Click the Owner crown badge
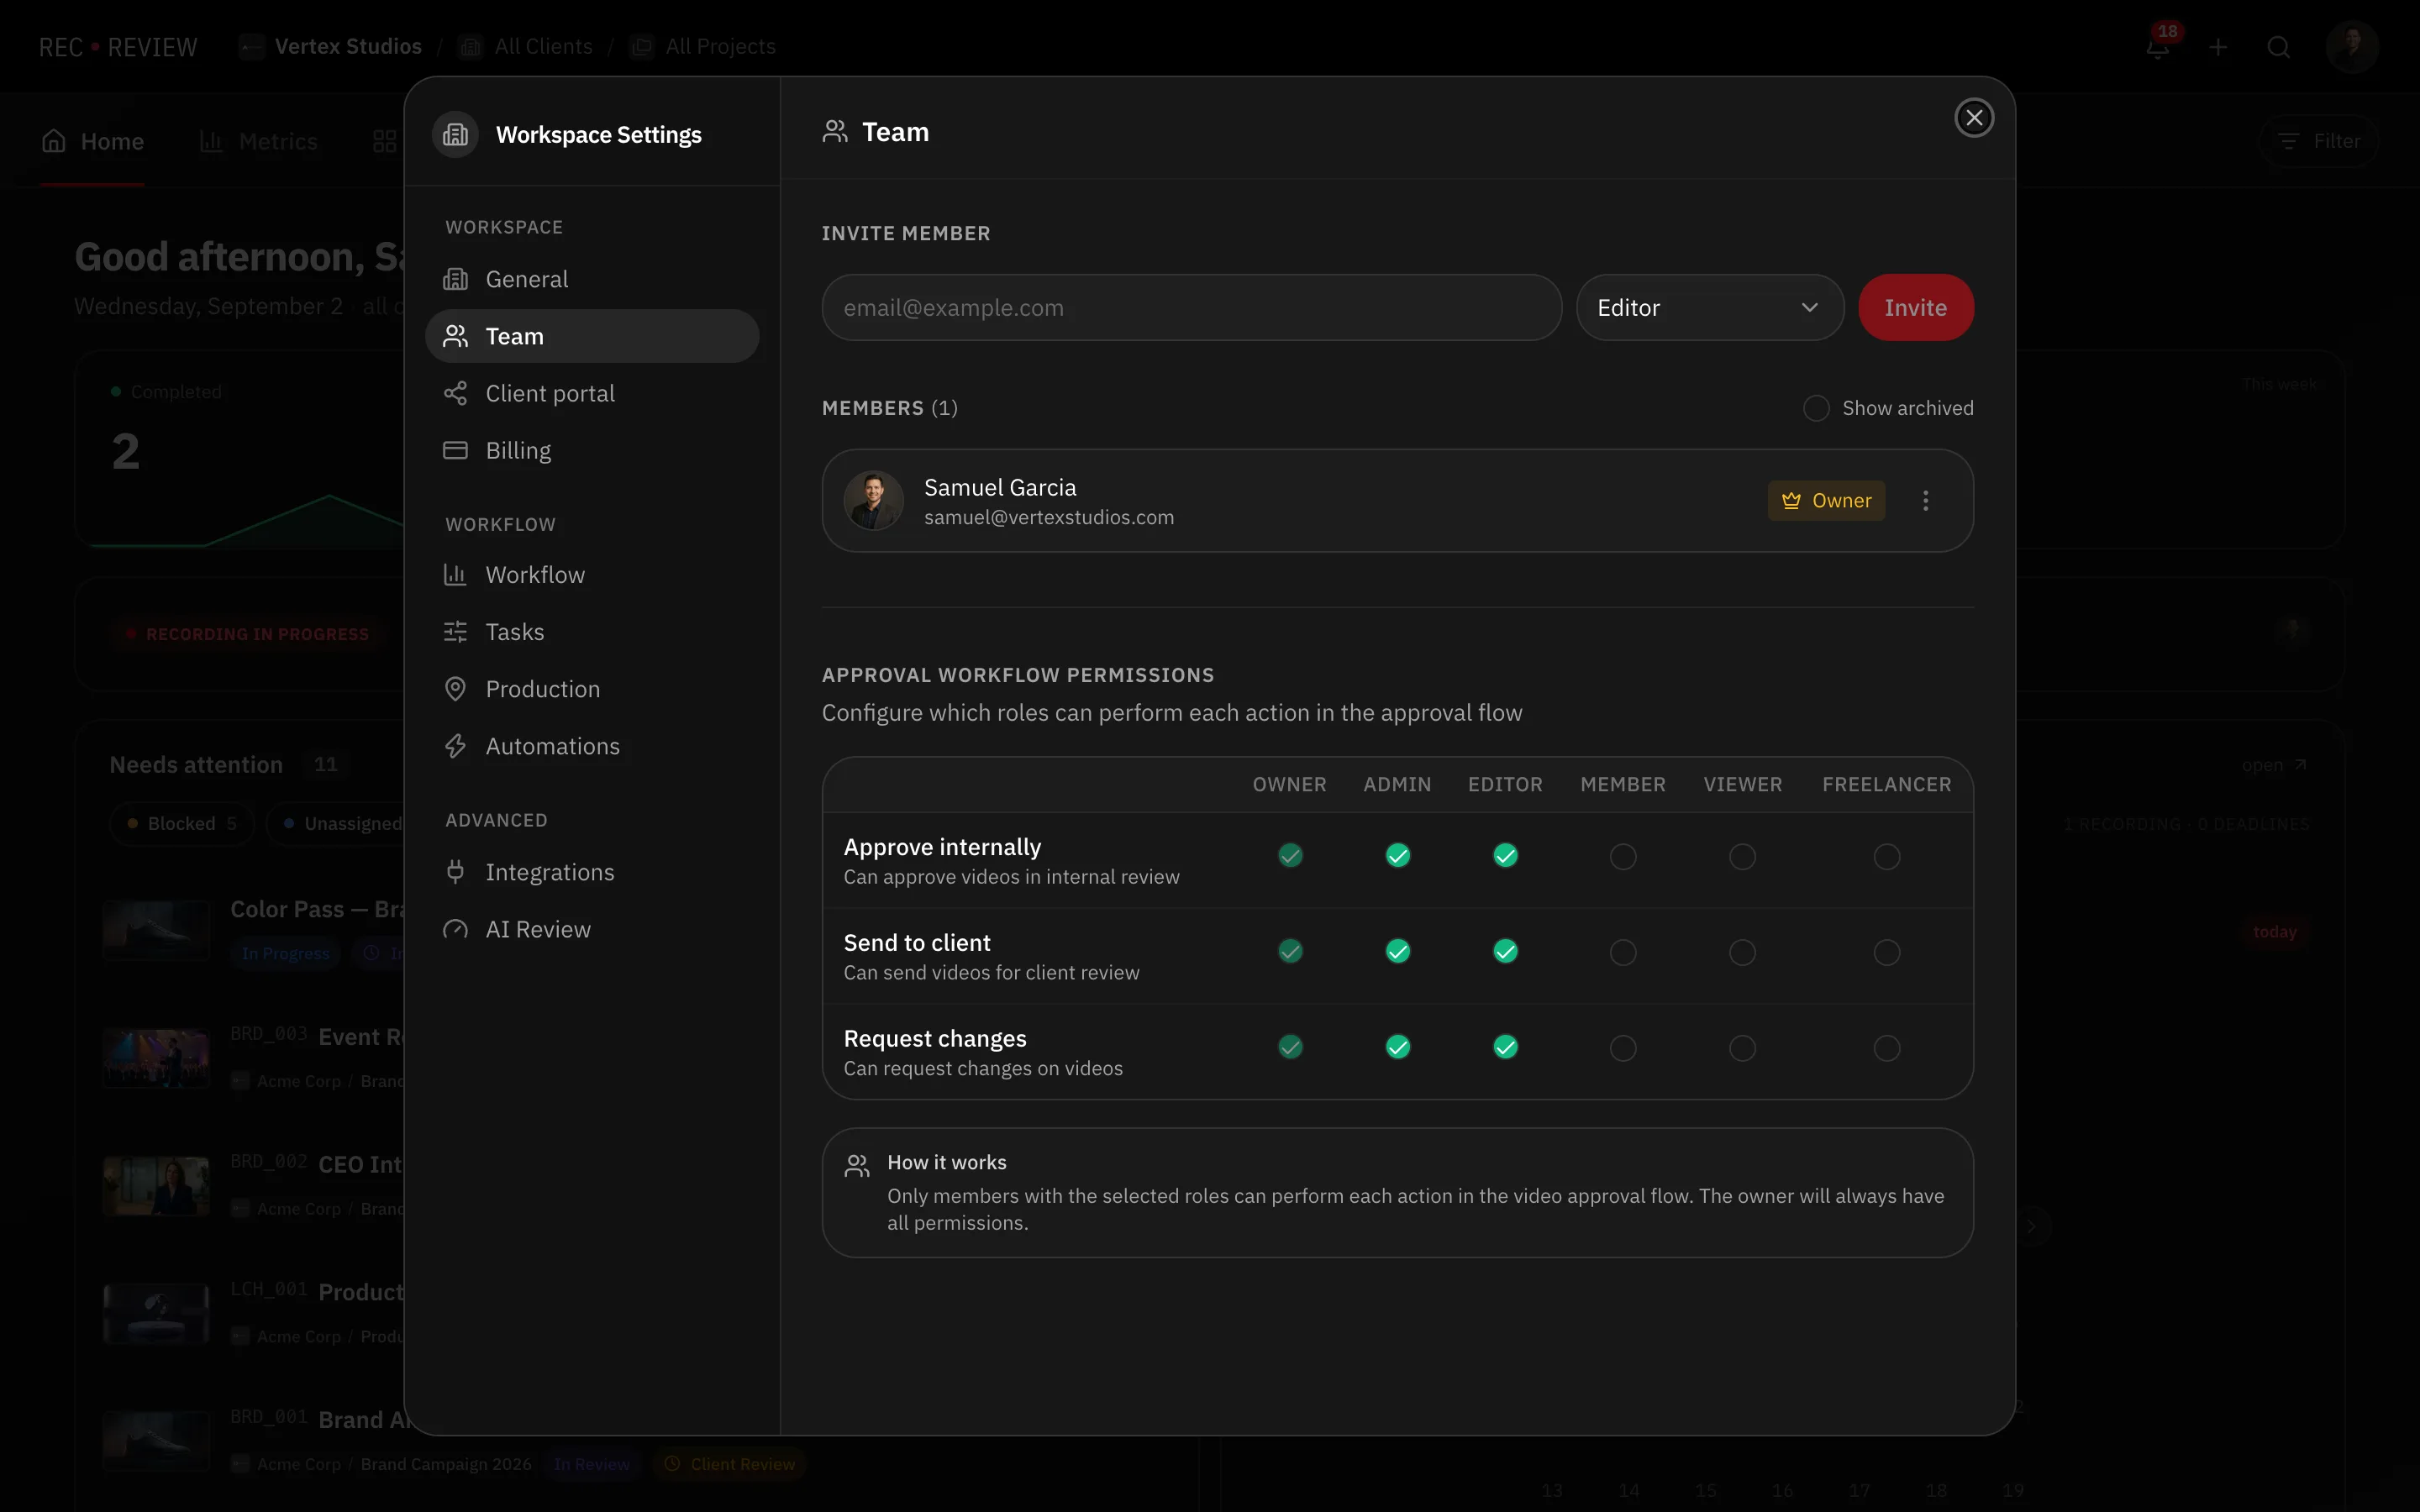 coord(1826,501)
